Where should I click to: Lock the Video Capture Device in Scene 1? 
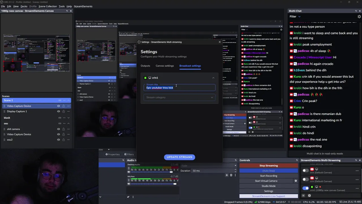click(x=63, y=106)
